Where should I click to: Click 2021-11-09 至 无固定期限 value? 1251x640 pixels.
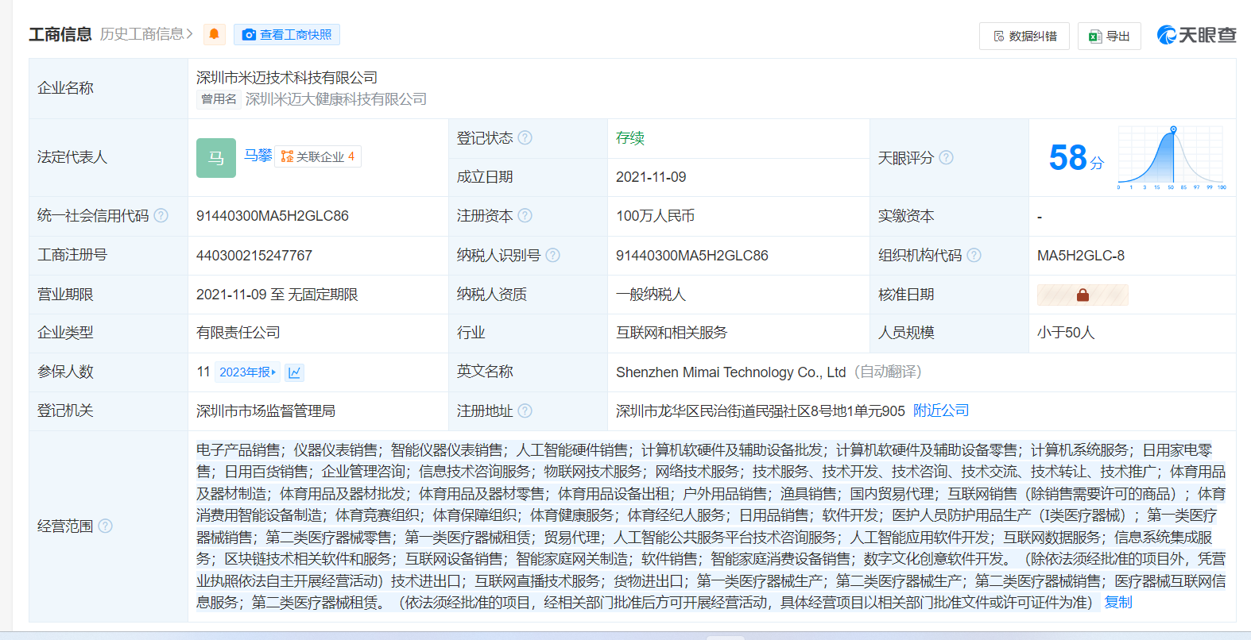[x=277, y=294]
